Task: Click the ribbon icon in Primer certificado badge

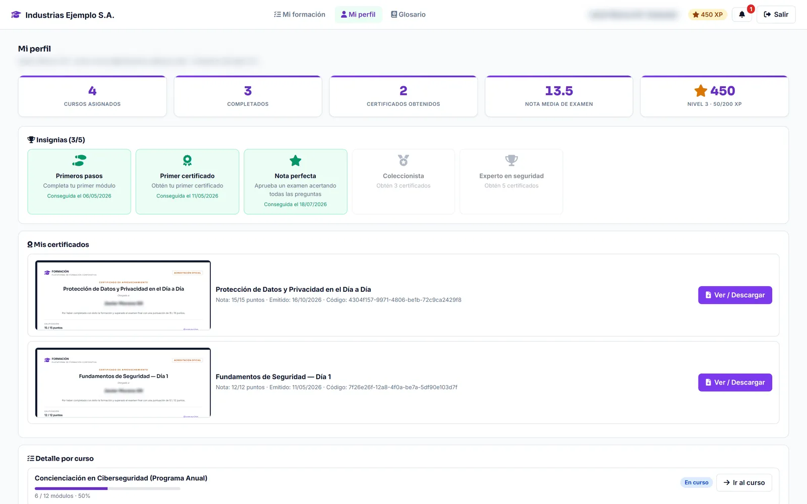Action: click(187, 160)
